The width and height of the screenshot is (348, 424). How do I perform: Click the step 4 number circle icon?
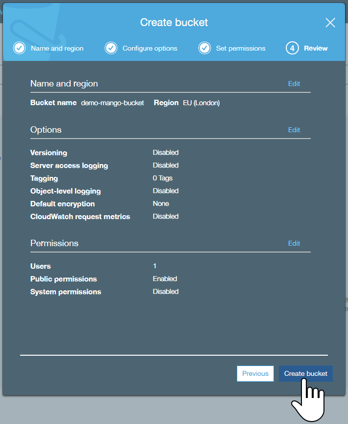click(292, 48)
